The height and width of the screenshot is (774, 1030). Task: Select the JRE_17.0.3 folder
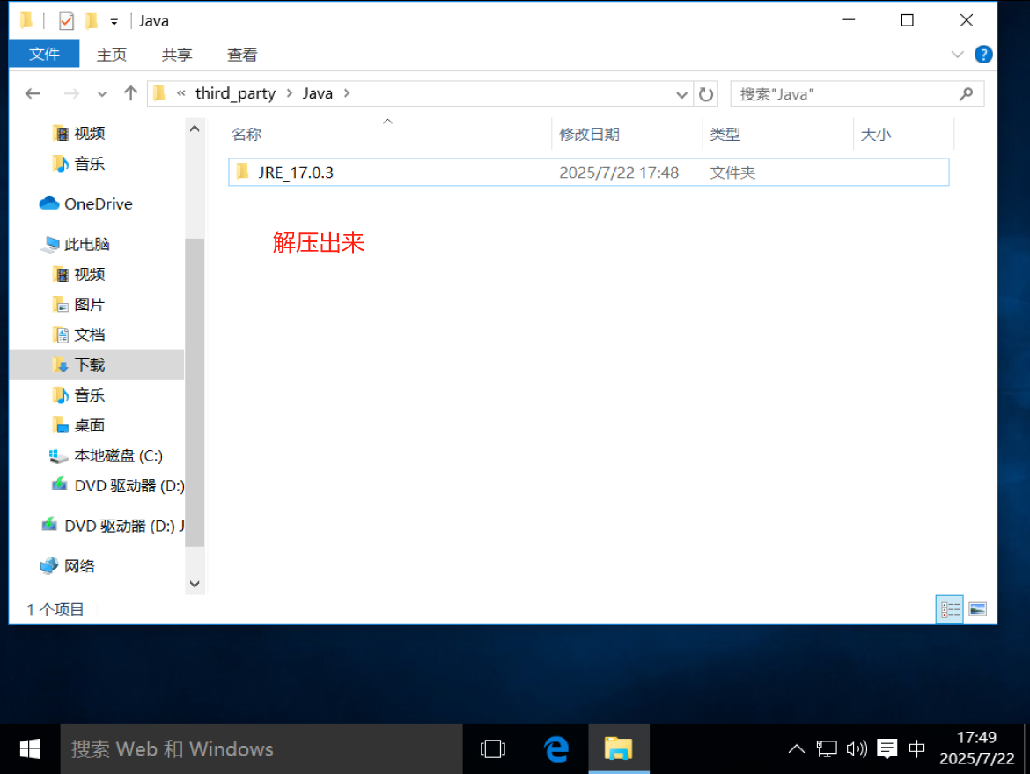[x=588, y=172]
